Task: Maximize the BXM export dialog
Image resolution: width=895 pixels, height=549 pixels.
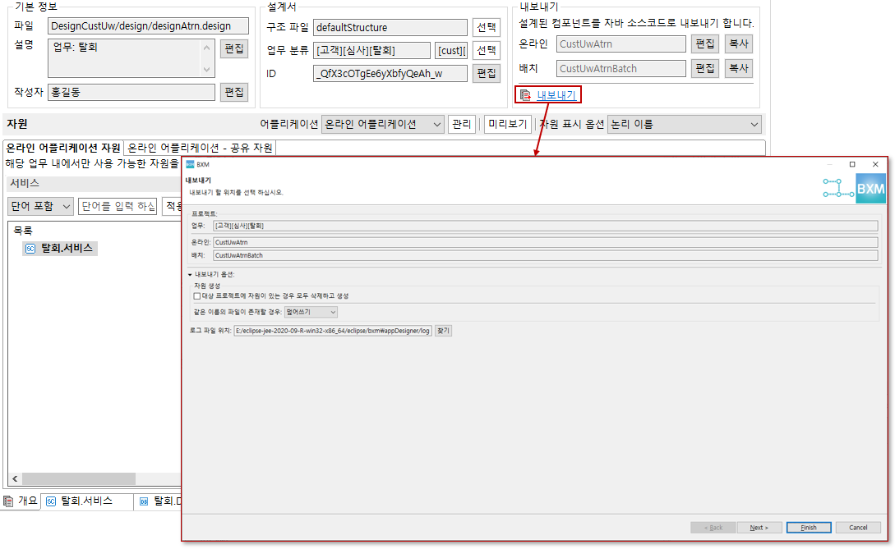Action: point(852,164)
